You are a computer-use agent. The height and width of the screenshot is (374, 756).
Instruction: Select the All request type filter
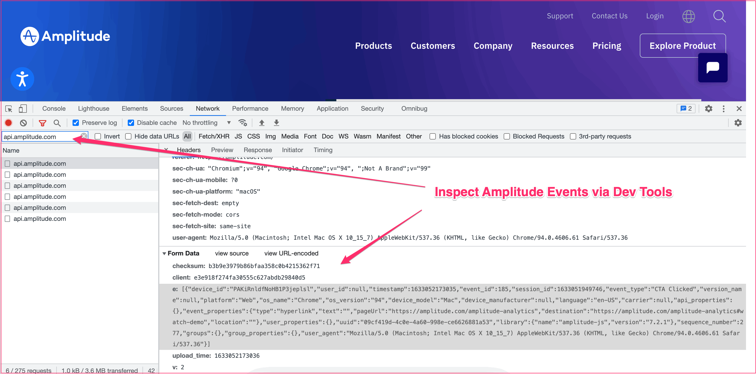187,136
